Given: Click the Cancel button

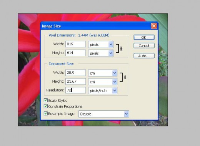Looking at the screenshot, I should point(144,46).
